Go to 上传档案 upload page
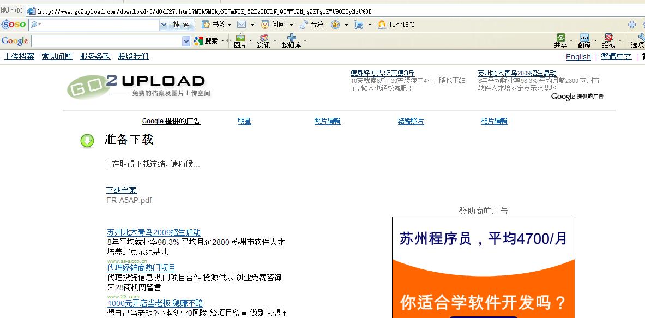This screenshot has height=318, width=645. click(19, 56)
